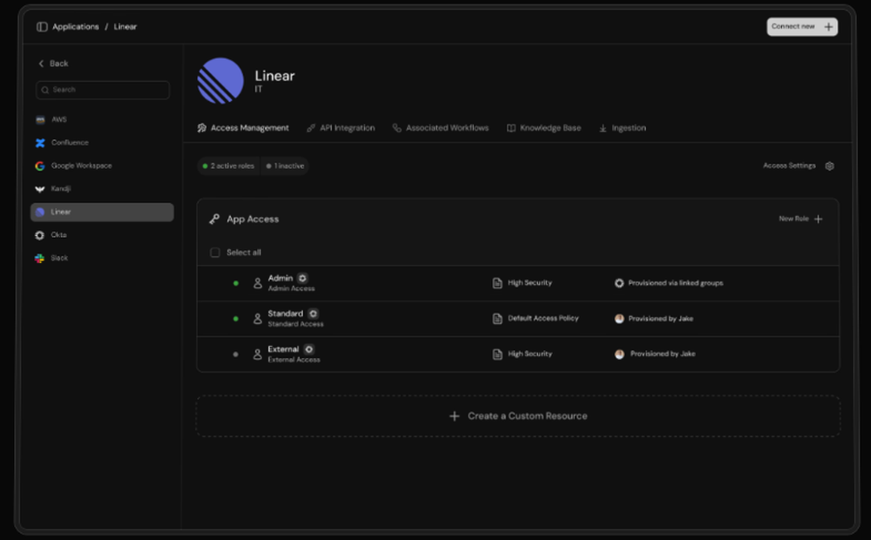The height and width of the screenshot is (540, 871).
Task: Open settings gear badge next to Standard
Action: tap(314, 314)
